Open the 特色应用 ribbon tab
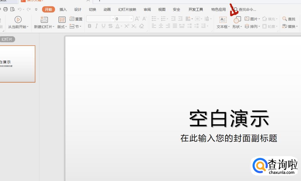 tap(219, 9)
